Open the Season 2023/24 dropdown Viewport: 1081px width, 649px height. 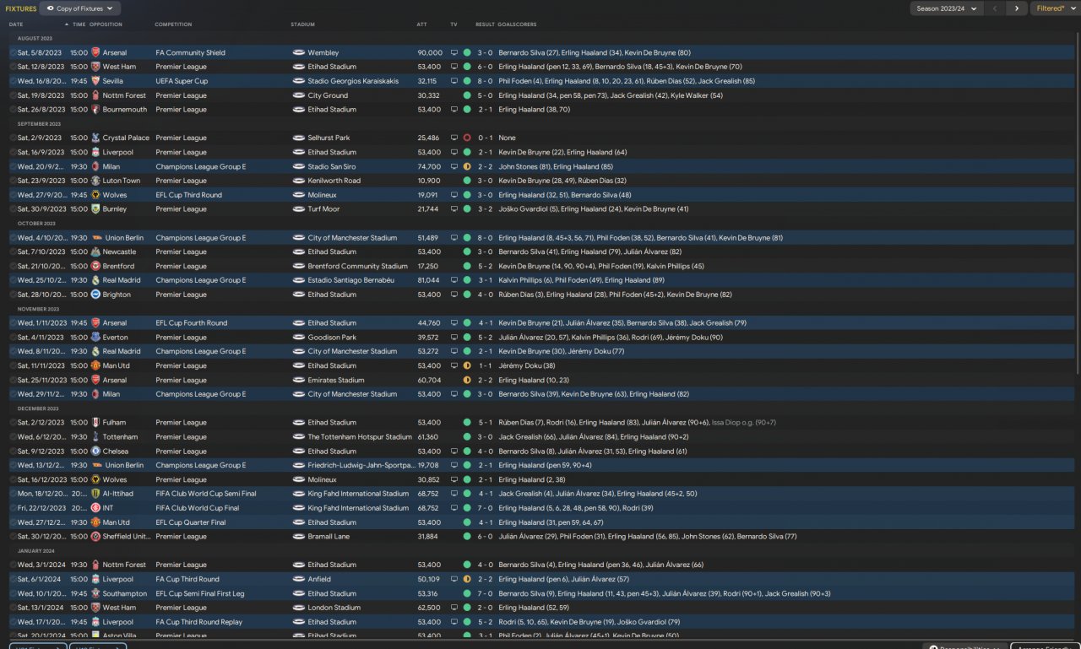(946, 8)
